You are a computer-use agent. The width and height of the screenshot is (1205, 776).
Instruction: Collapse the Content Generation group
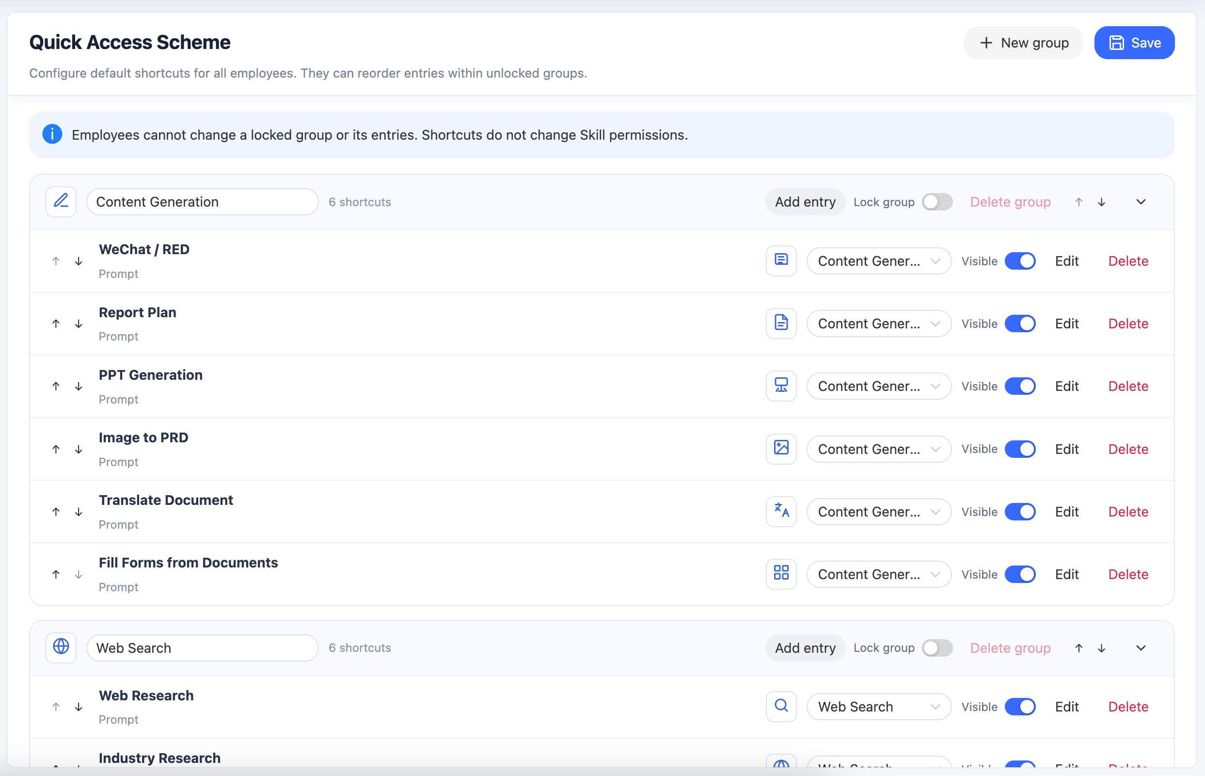[x=1141, y=202]
